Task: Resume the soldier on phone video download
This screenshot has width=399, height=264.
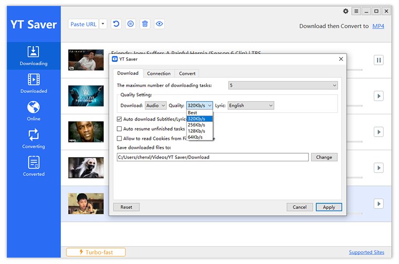Action: (379, 204)
